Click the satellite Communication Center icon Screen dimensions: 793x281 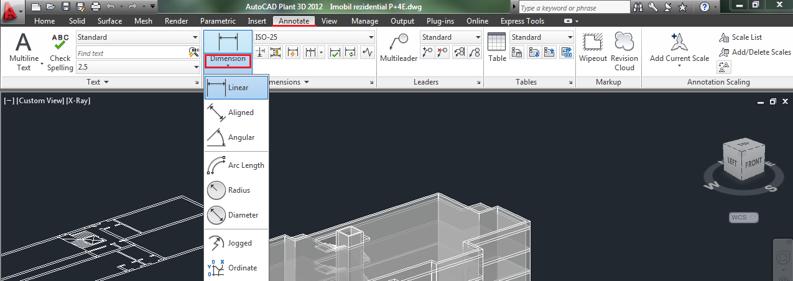tap(667, 7)
